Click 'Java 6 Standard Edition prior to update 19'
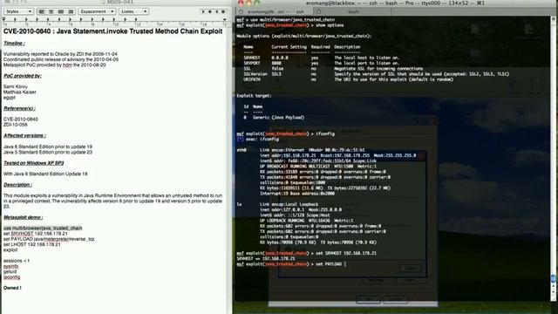558x314 pixels. point(48,147)
